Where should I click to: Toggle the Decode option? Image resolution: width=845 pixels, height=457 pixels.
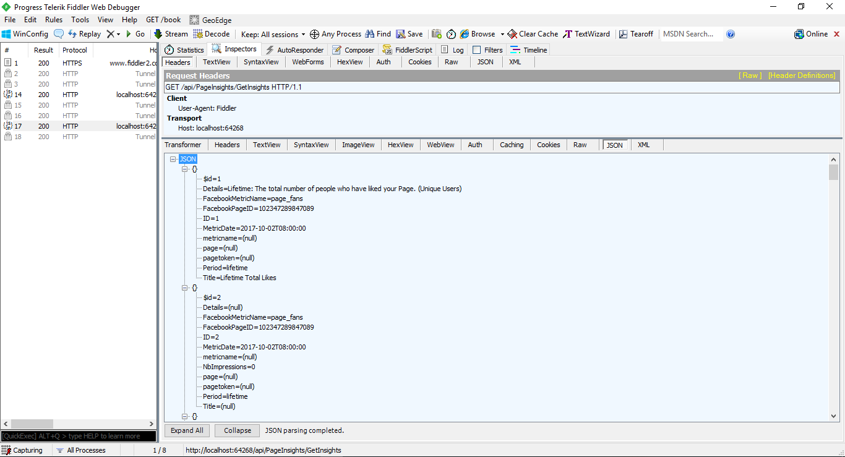coord(212,34)
